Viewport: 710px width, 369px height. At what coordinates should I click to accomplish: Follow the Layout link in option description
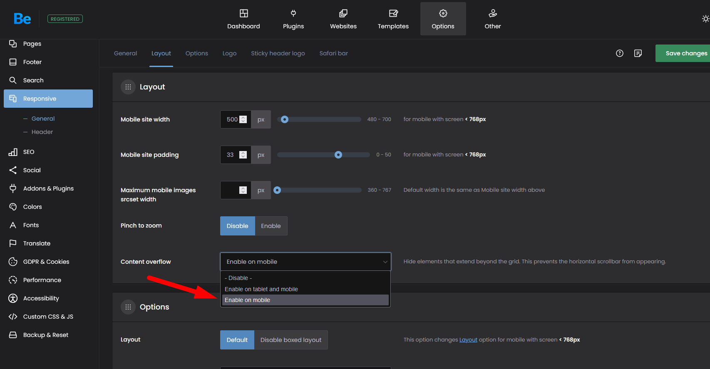click(x=468, y=340)
